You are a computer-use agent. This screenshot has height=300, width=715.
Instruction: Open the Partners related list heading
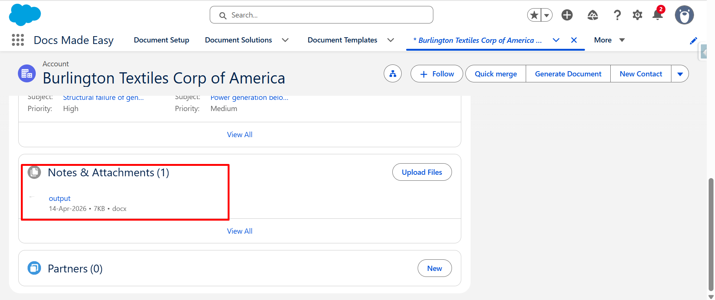click(x=75, y=269)
